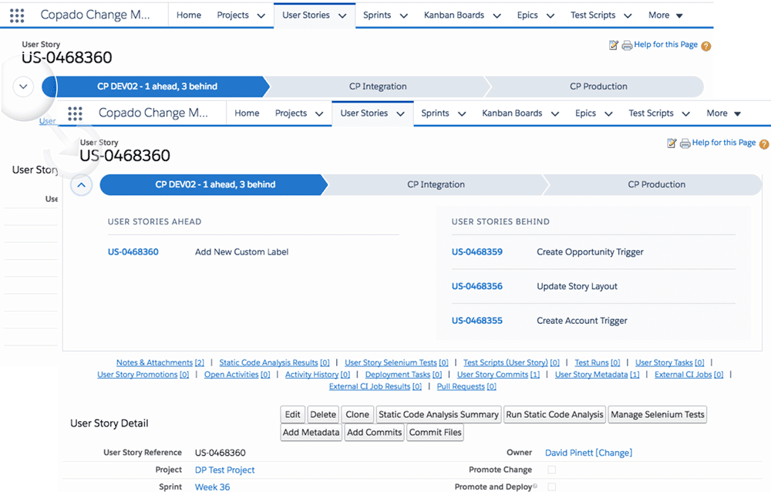Go to Home tab in back window
This screenshot has width=771, height=492.
point(189,15)
